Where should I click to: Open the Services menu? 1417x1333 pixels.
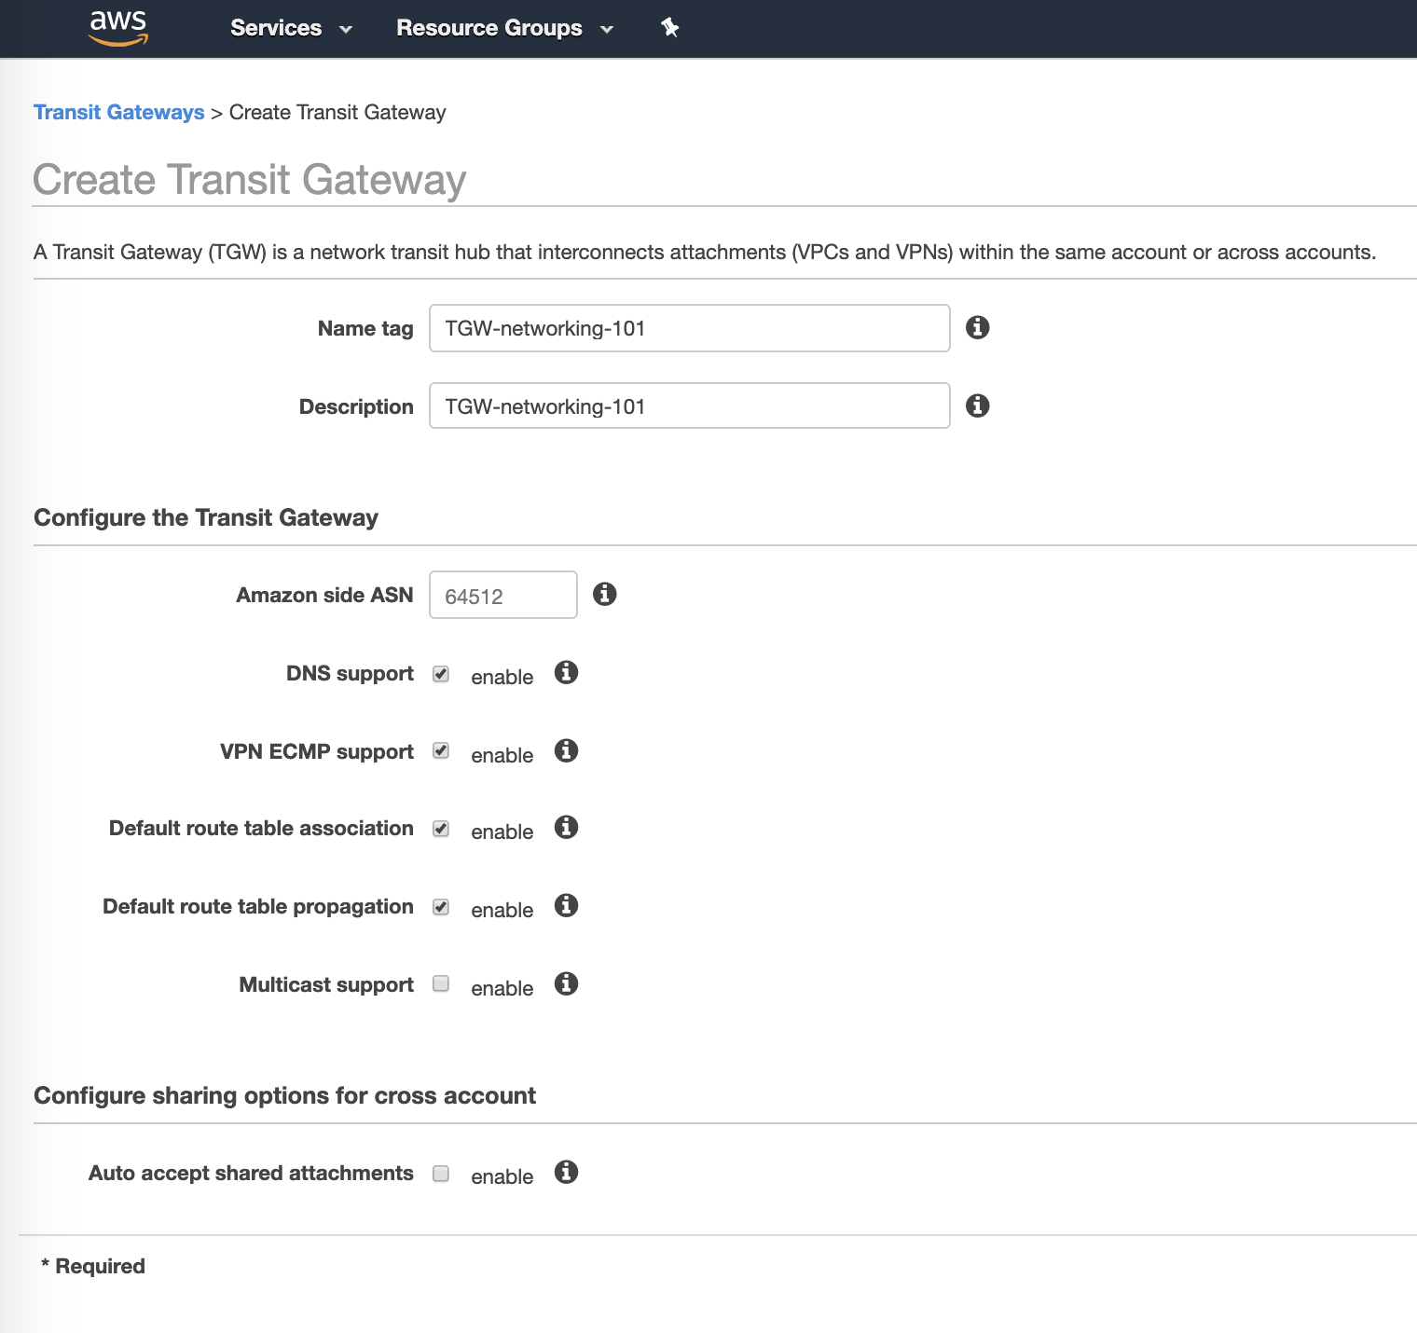pos(291,28)
